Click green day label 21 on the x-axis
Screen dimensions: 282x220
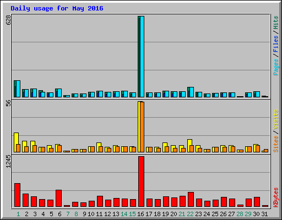(x=182, y=214)
